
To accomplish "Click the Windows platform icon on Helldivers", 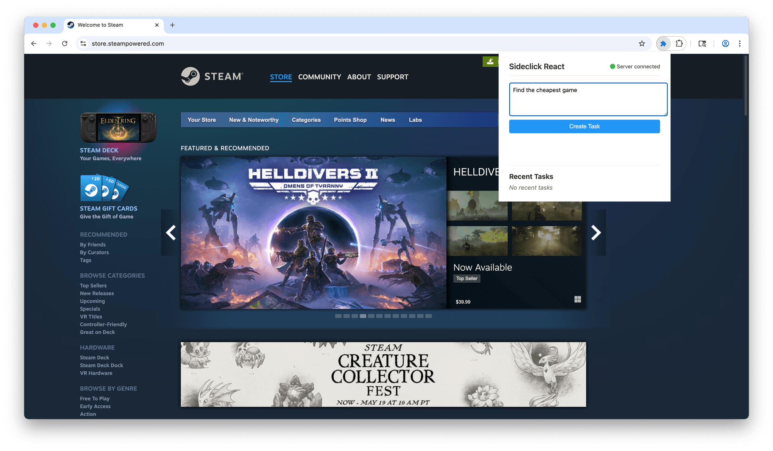I will point(577,299).
